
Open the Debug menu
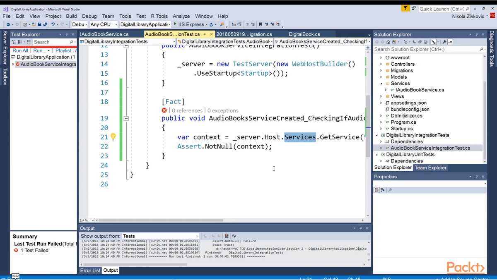(89, 16)
